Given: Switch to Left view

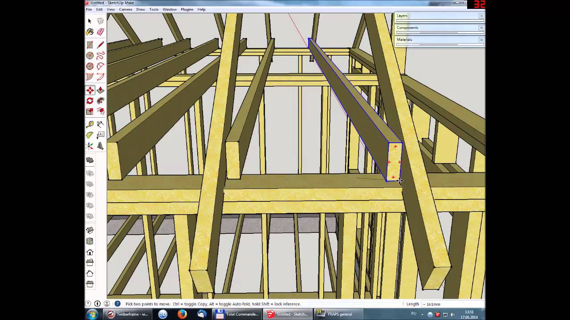Looking at the screenshot, I should coord(90,284).
